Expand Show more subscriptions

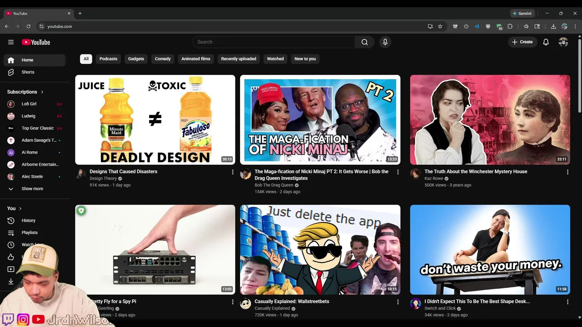(x=35, y=189)
